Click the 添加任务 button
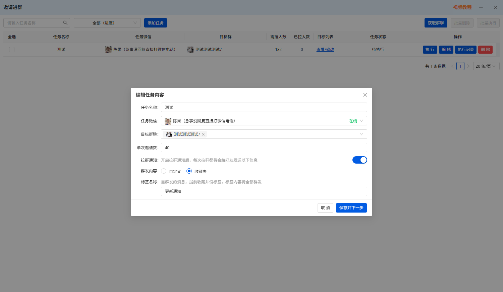 tap(156, 23)
